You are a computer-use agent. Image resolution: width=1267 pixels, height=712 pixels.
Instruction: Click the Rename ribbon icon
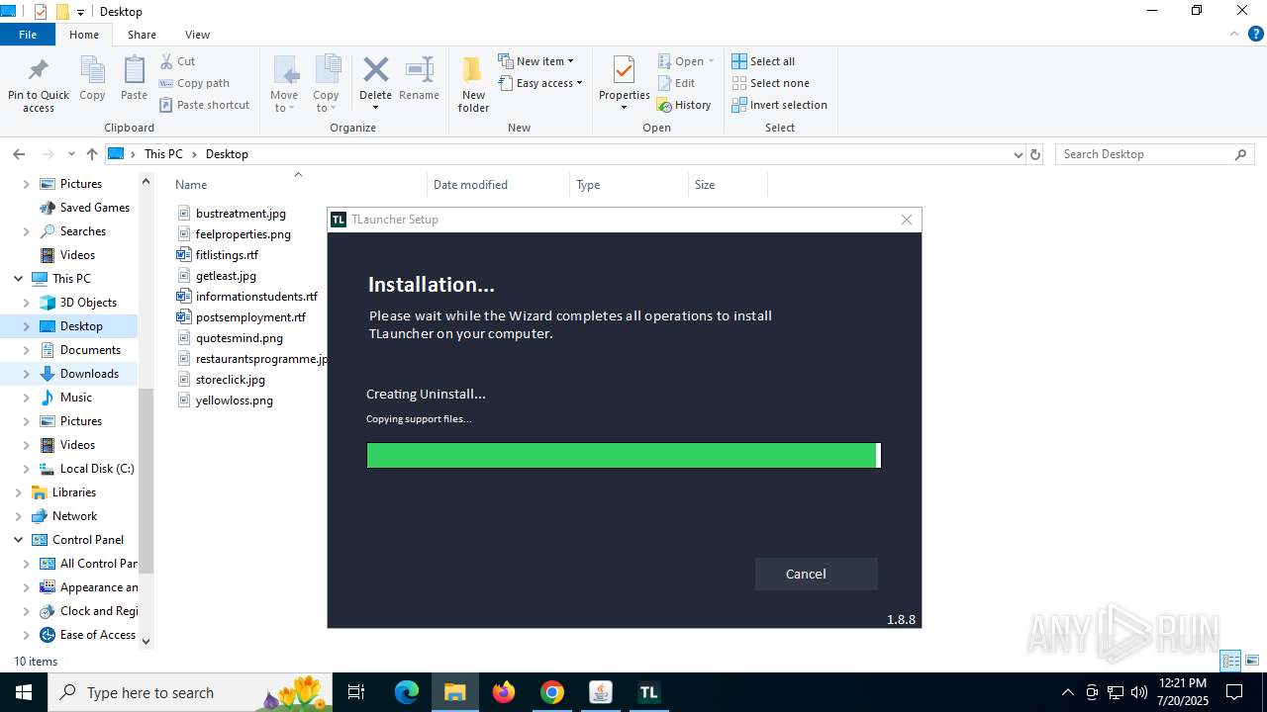(x=420, y=70)
